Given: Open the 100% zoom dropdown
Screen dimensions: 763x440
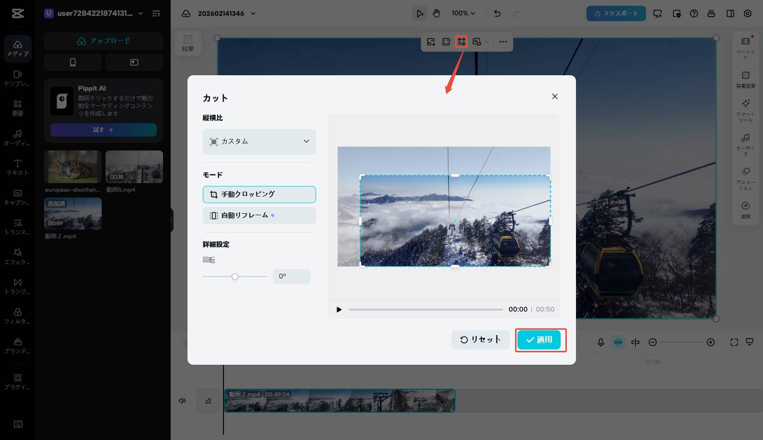Looking at the screenshot, I should click(x=463, y=13).
